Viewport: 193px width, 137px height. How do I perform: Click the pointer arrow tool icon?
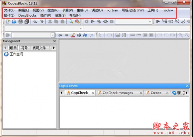coord(100,35)
